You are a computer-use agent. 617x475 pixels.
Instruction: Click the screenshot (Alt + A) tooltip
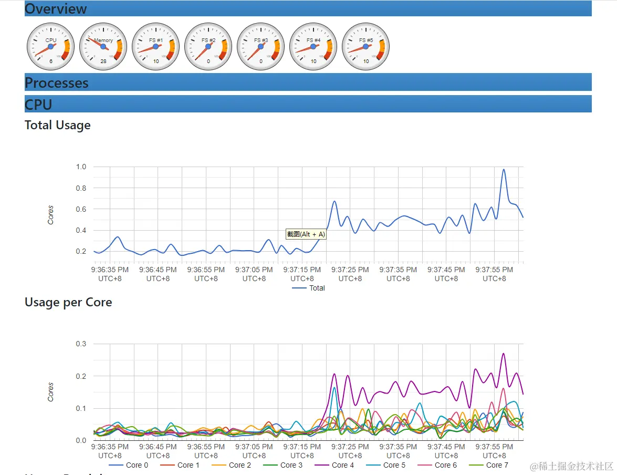coord(306,234)
